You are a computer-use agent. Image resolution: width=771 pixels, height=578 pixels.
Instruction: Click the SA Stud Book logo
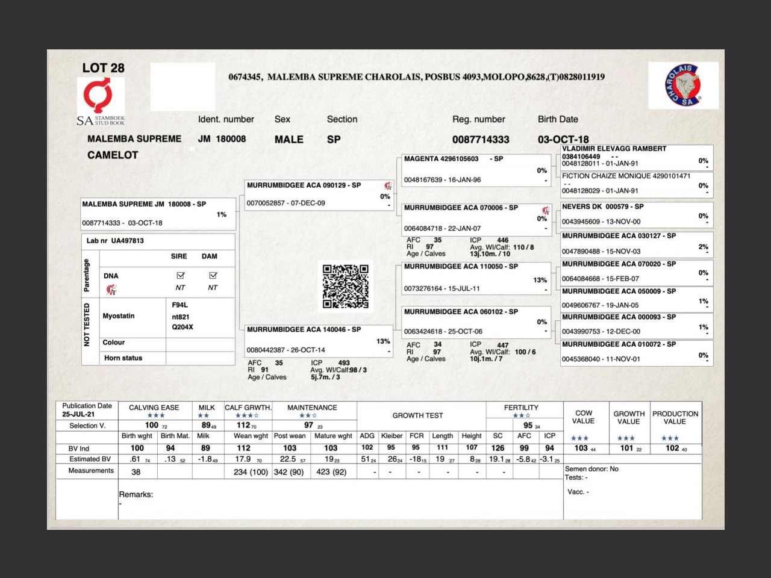click(101, 102)
